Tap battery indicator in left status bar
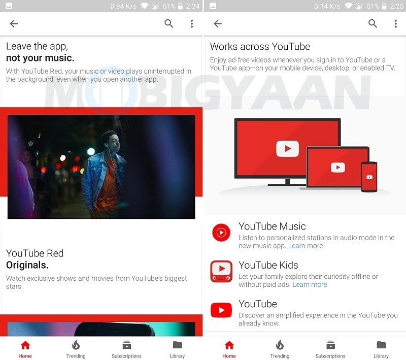This screenshot has width=406, height=360. 181,6
